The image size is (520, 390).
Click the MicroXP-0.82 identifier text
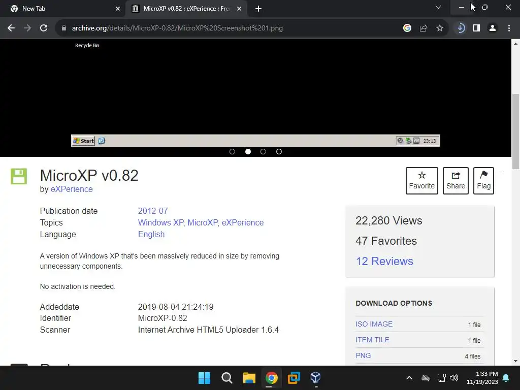pyautogui.click(x=162, y=318)
